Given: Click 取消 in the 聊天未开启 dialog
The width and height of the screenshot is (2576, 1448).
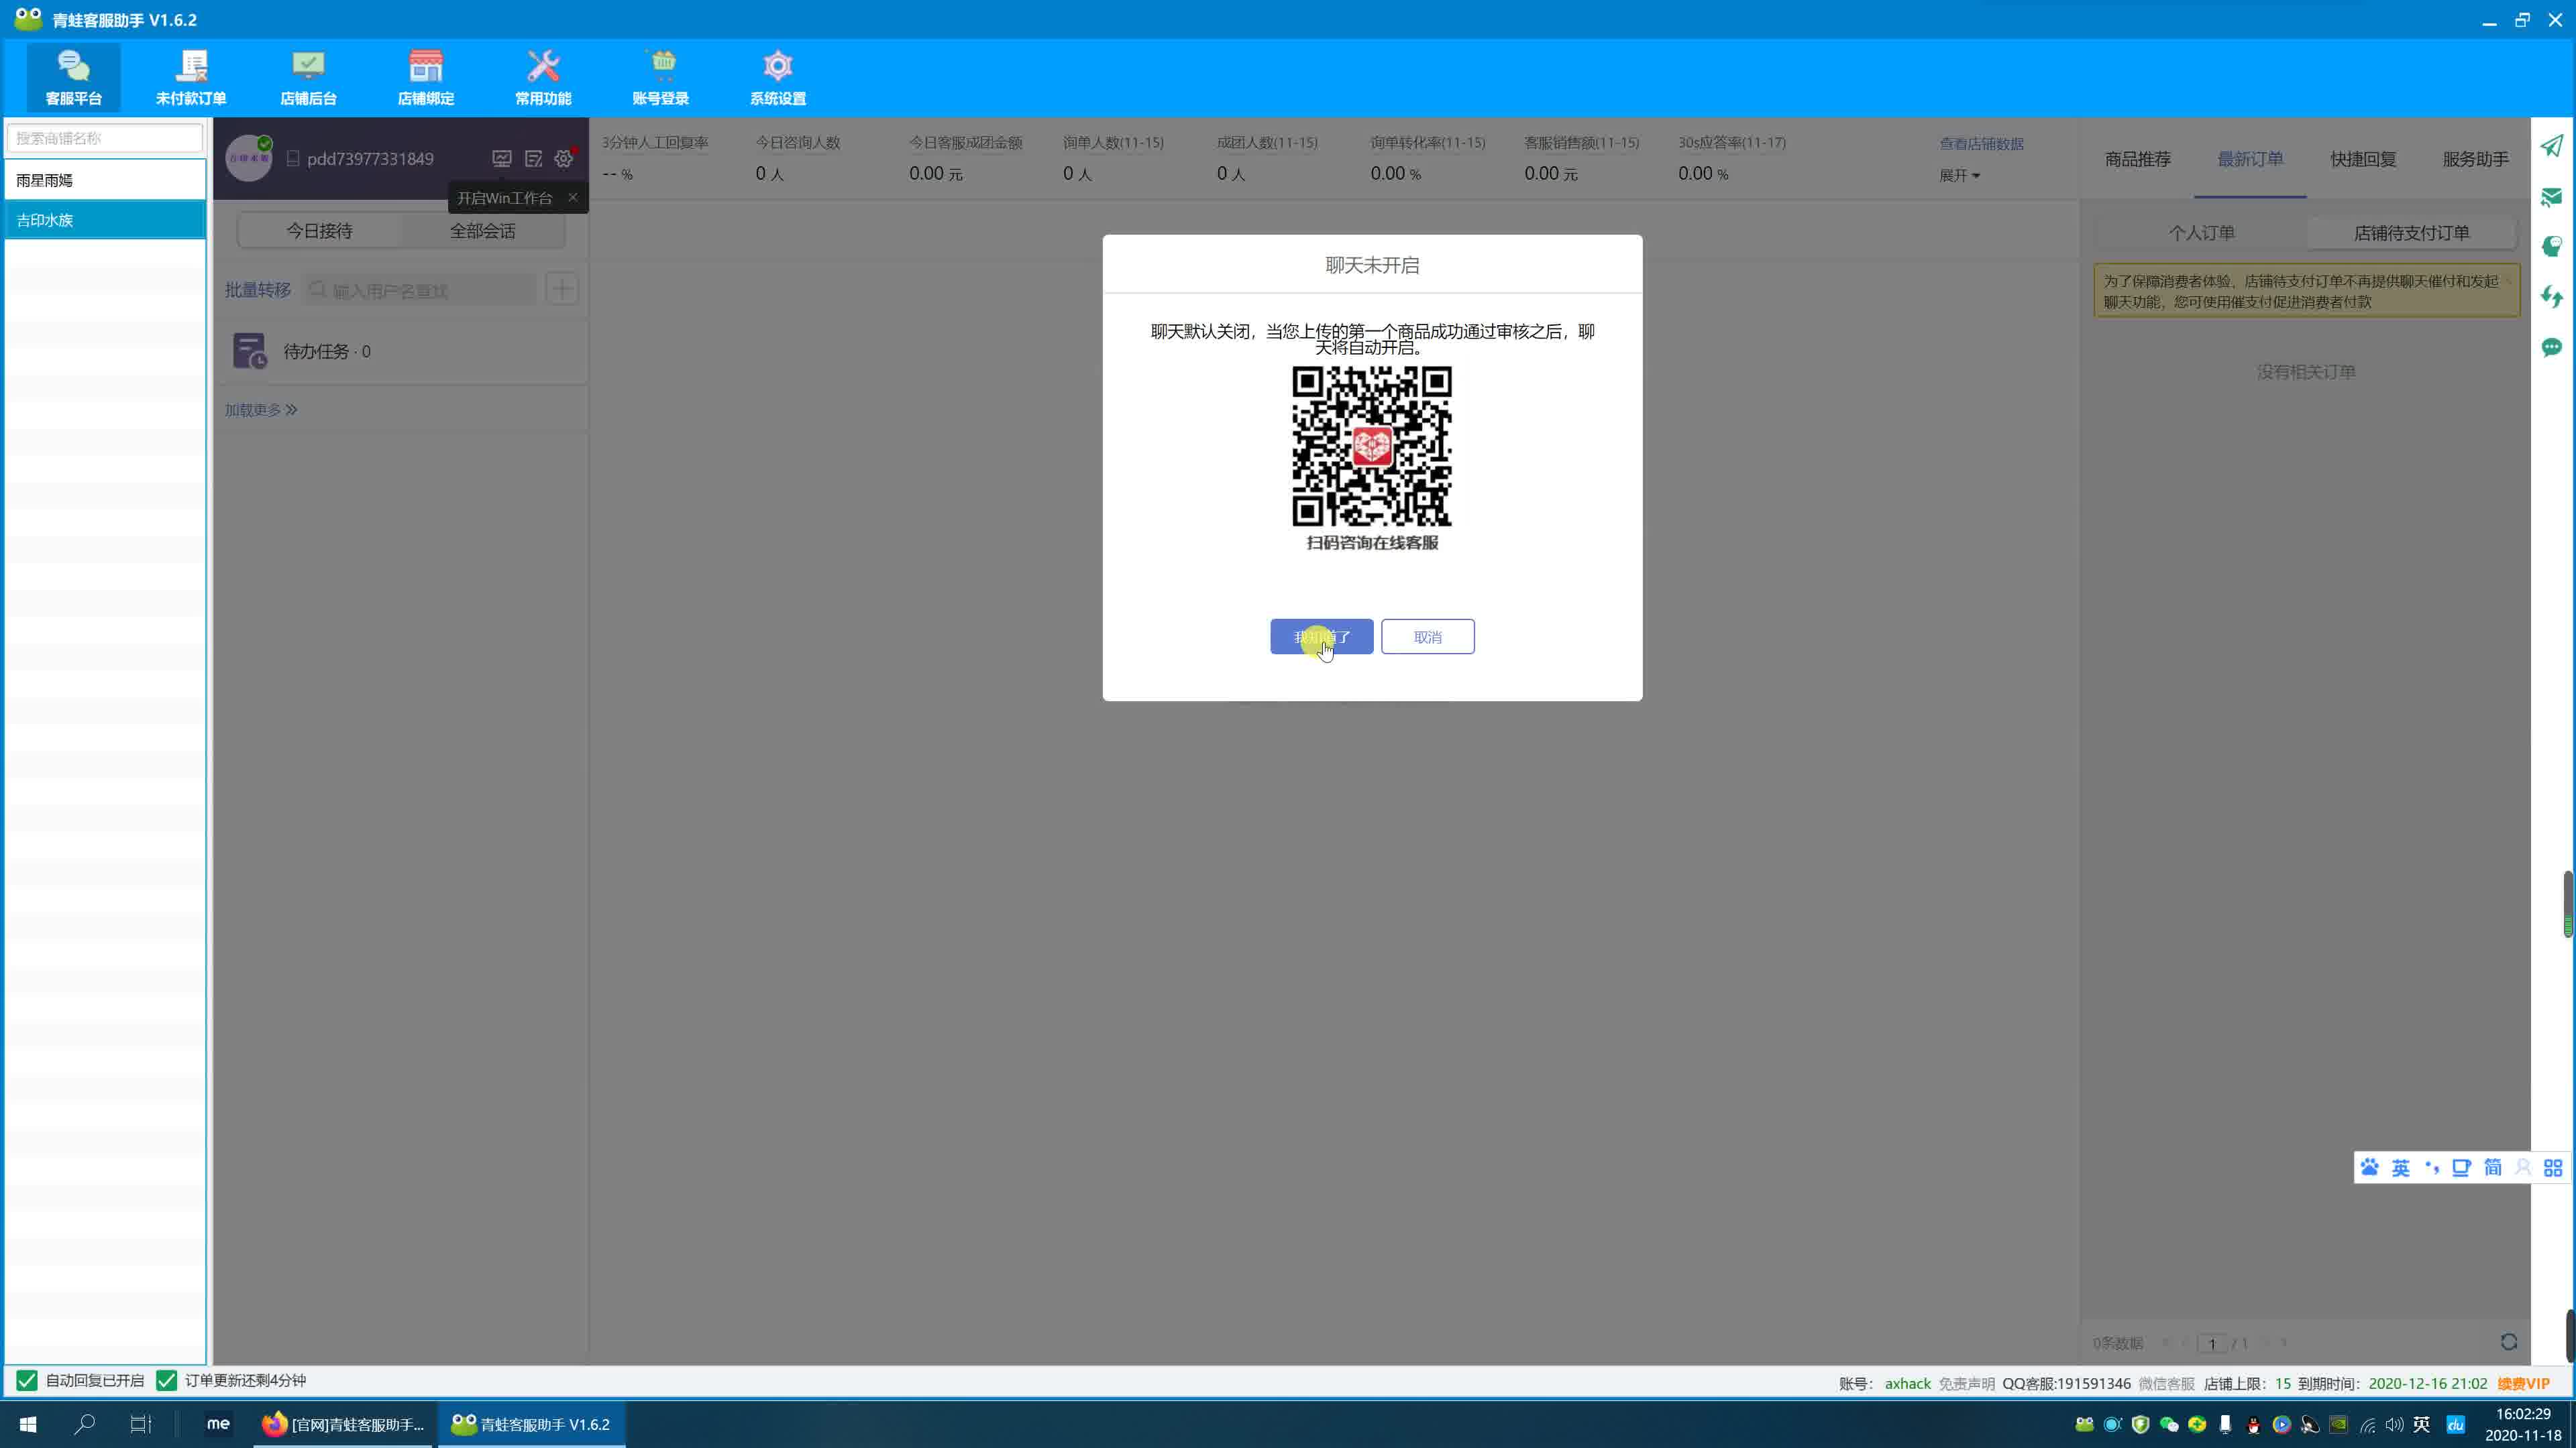Looking at the screenshot, I should pos(1427,637).
